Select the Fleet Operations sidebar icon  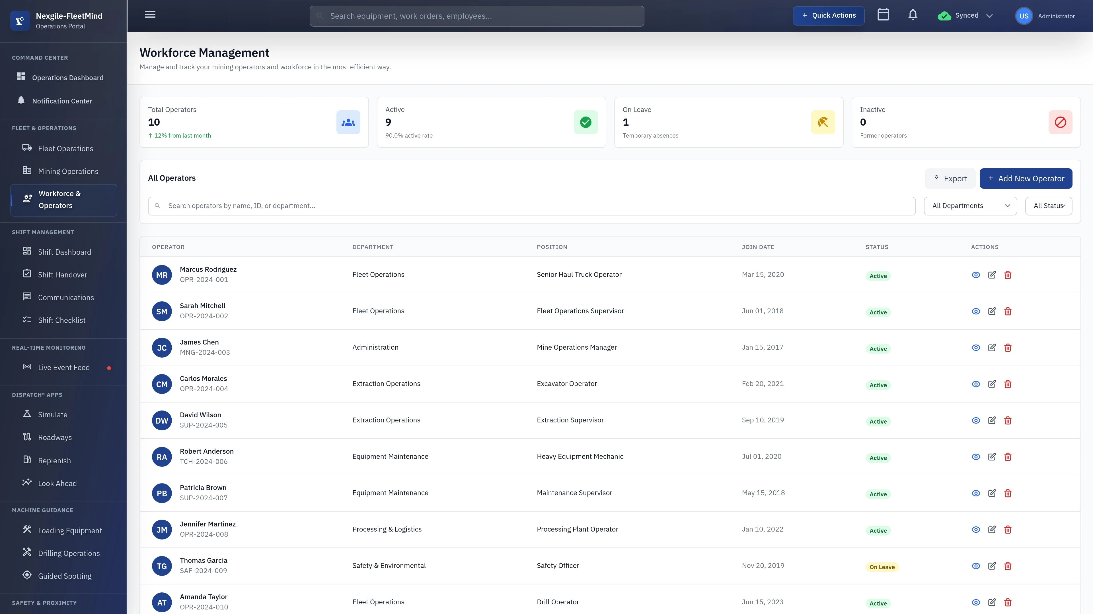click(27, 148)
